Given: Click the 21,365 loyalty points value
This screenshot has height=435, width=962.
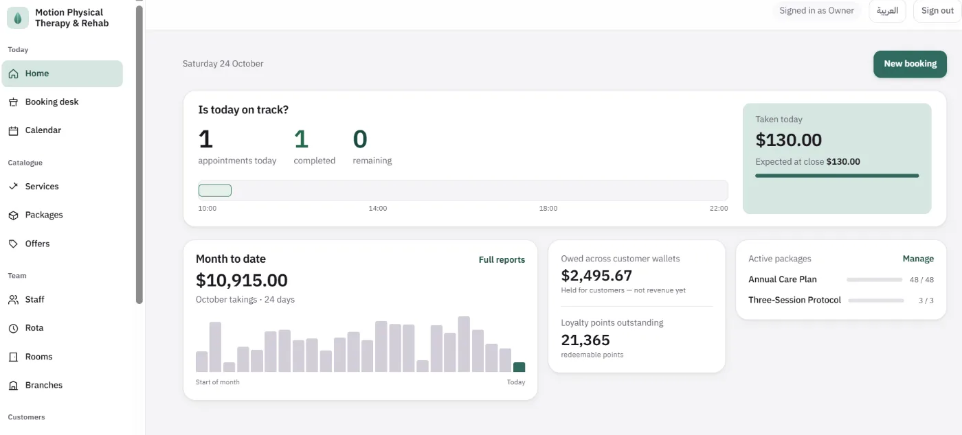Looking at the screenshot, I should [585, 340].
